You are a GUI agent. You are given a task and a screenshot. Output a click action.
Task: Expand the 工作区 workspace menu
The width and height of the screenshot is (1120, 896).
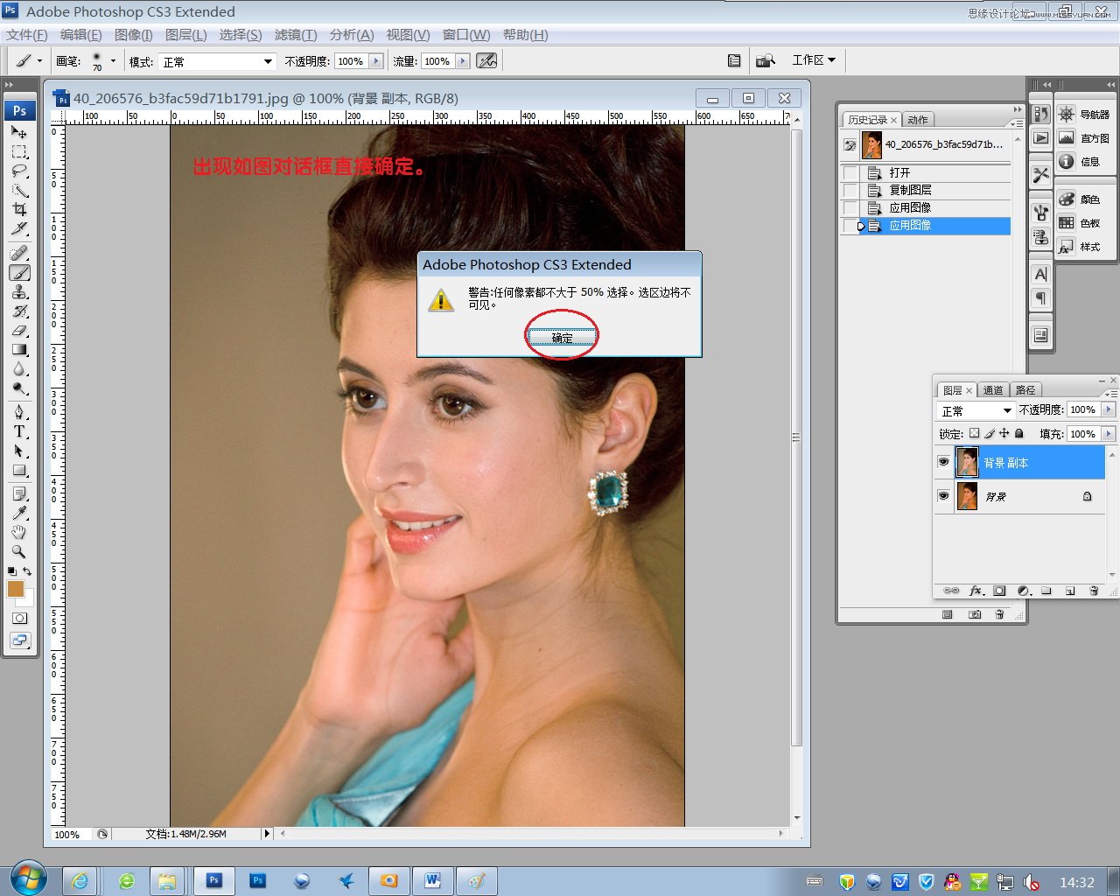tap(814, 60)
